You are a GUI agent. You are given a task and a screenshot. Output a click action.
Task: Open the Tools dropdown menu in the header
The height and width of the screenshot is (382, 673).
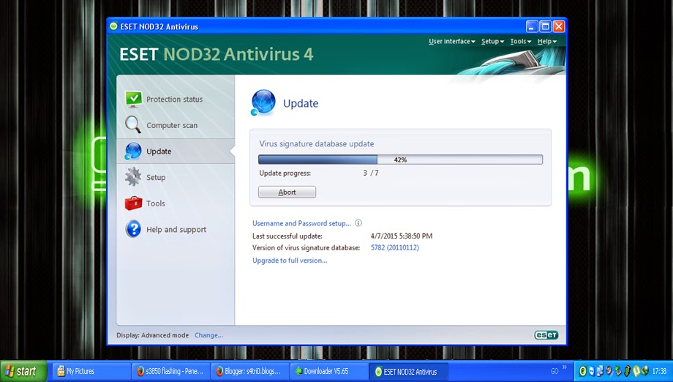coord(521,41)
